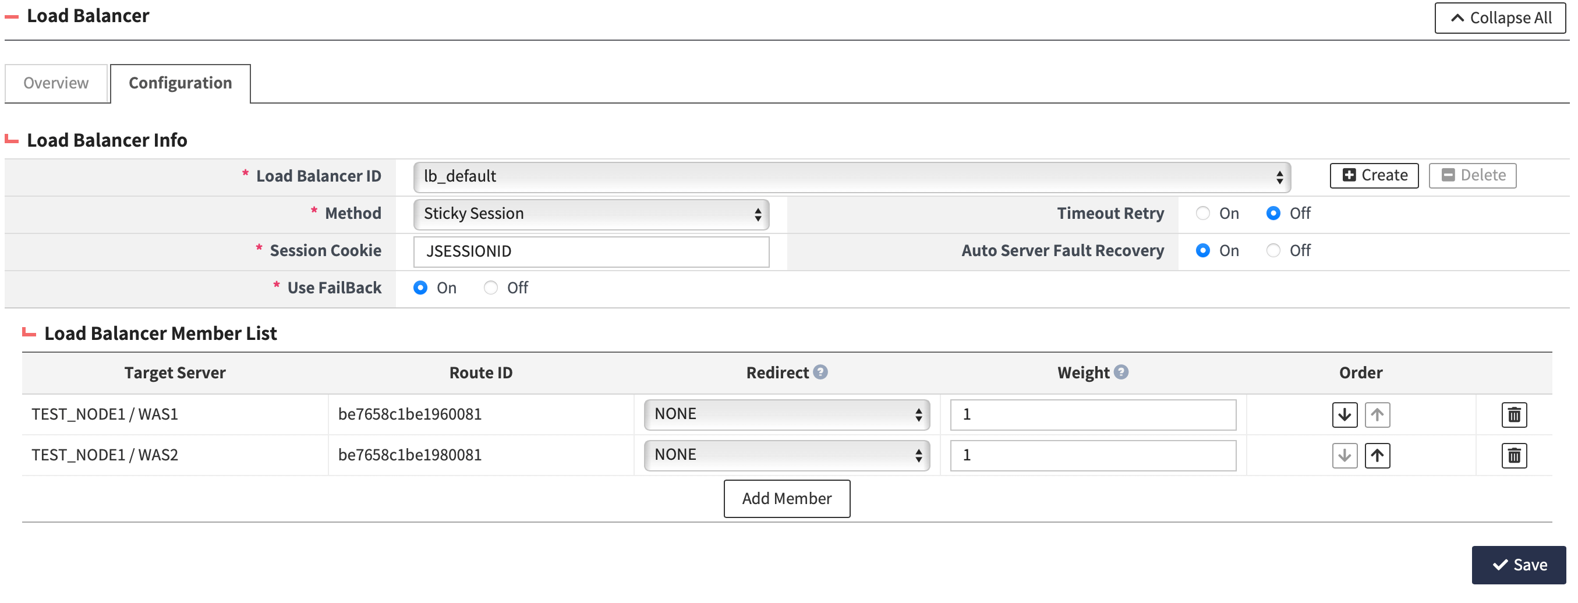Turn off Auto Server Fault Recovery
The image size is (1578, 603).
pyautogui.click(x=1273, y=250)
